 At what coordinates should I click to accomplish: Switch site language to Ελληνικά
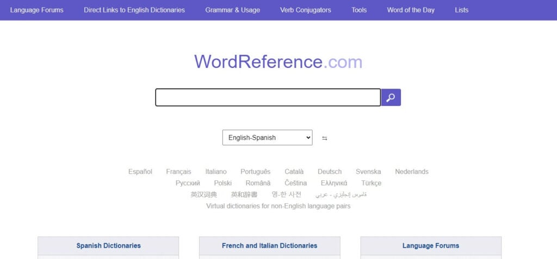coord(334,183)
